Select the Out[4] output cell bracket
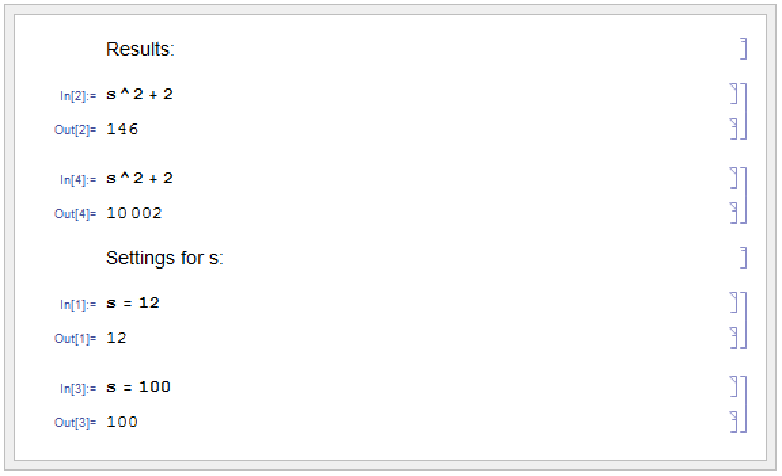Image resolution: width=782 pixels, height=476 pixels. pos(734,213)
